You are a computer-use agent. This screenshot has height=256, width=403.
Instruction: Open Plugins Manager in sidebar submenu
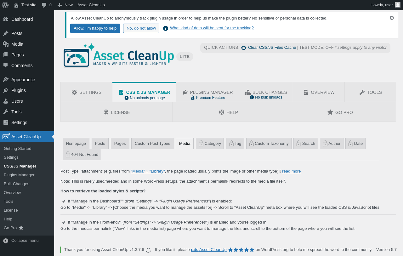[x=19, y=175]
